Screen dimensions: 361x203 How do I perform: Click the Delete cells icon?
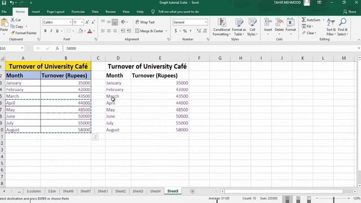(x=279, y=23)
